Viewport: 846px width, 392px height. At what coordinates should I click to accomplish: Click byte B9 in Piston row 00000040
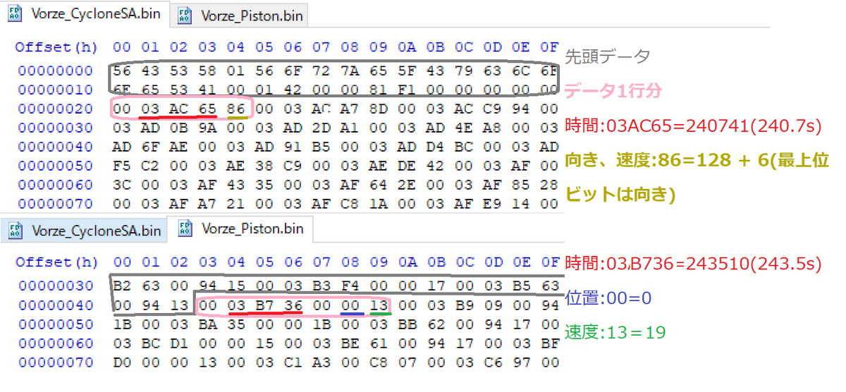point(465,305)
